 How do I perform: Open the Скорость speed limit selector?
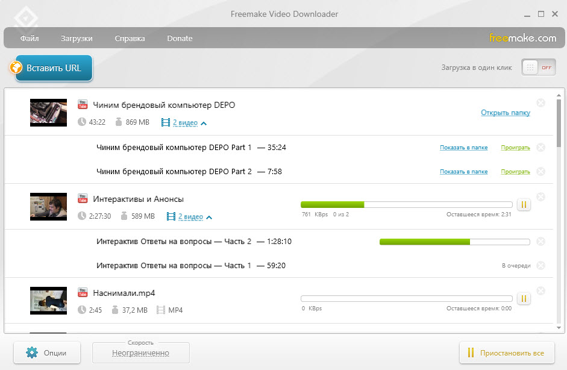[140, 353]
